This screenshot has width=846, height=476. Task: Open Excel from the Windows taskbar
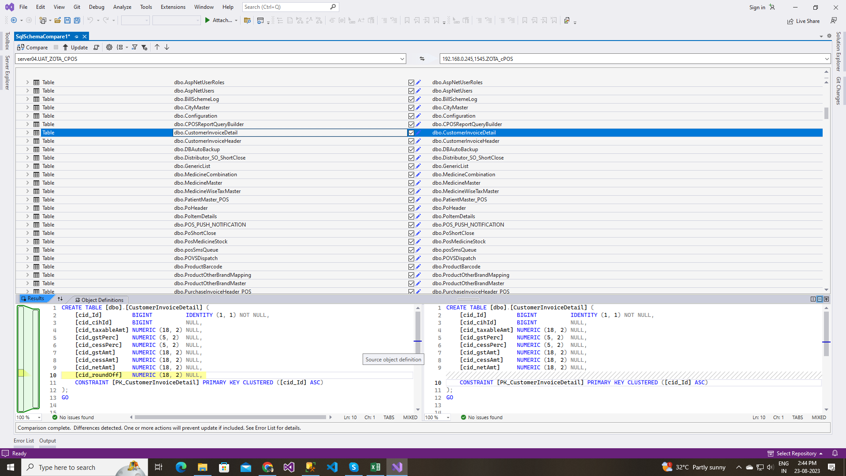[x=375, y=467]
